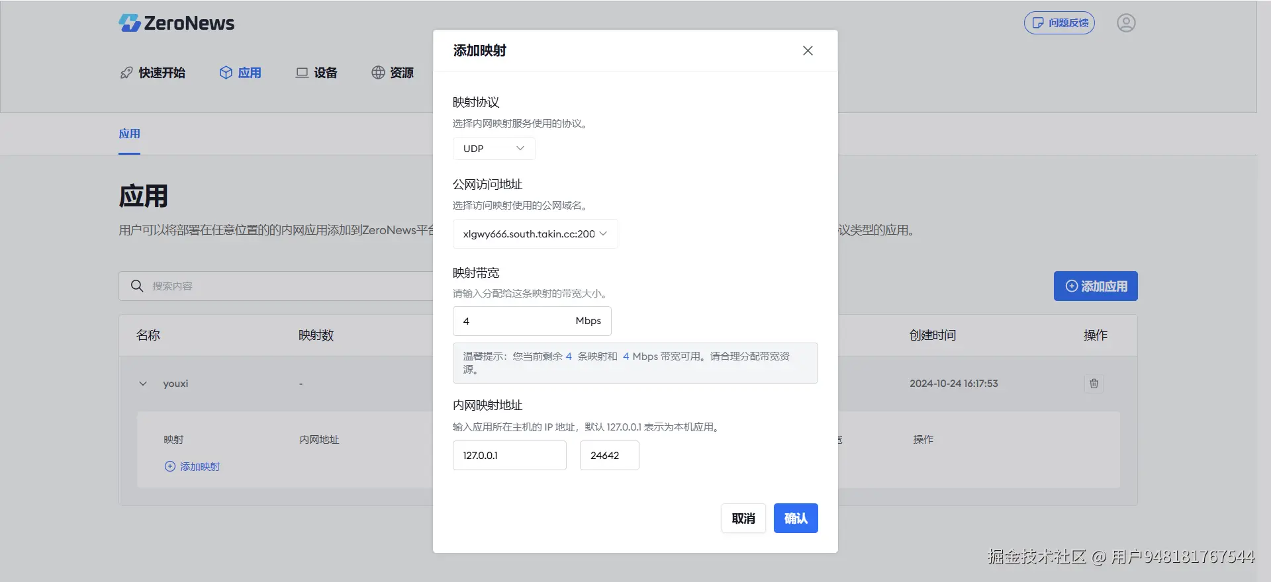Click the 内网地址 sub-table header
Viewport: 1271px width, 582px height.
point(319,440)
